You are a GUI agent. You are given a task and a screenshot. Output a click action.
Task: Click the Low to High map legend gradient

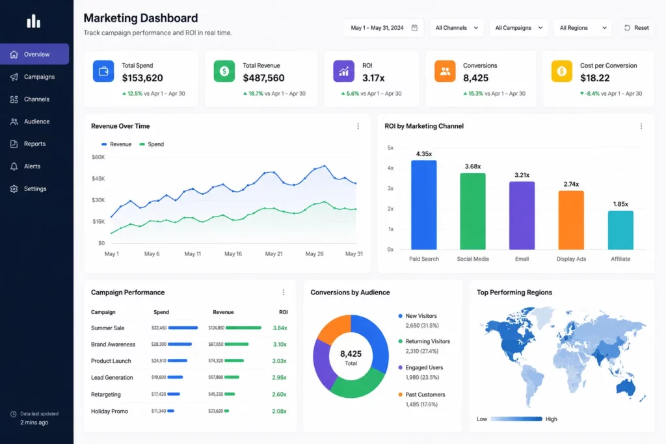pyautogui.click(x=516, y=419)
